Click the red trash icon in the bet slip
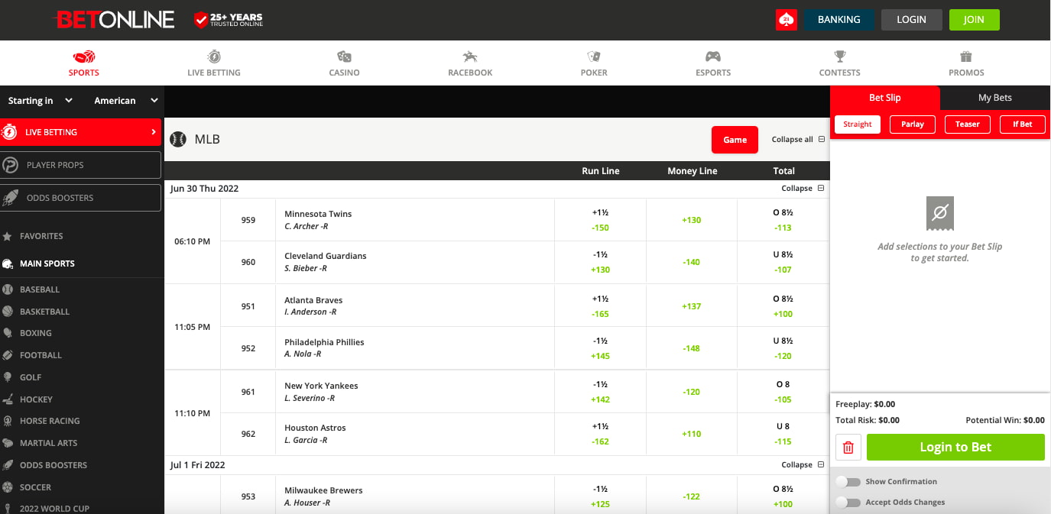The width and height of the screenshot is (1051, 514). click(848, 448)
